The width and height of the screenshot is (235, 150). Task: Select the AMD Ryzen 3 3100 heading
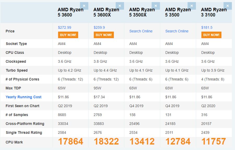click(214, 12)
